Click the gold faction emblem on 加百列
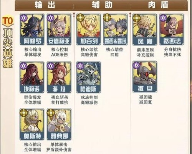The height and width of the screenshot is (154, 192). click(80, 18)
